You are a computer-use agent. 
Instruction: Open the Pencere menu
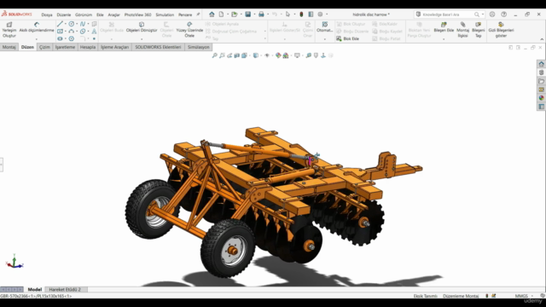185,14
